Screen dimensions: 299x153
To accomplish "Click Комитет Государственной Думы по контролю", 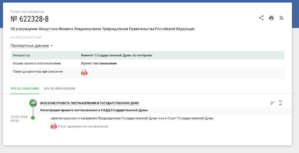I will pos(117,55).
